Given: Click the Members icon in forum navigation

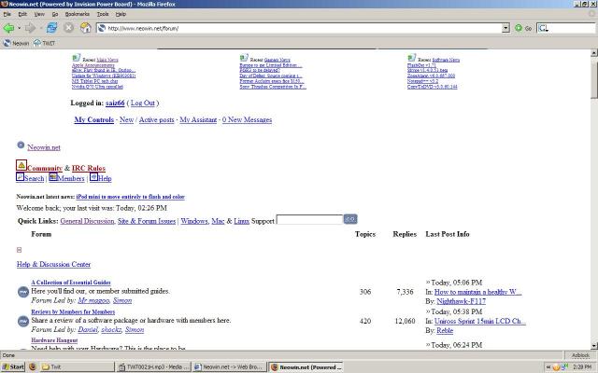Looking at the screenshot, I should [53, 177].
